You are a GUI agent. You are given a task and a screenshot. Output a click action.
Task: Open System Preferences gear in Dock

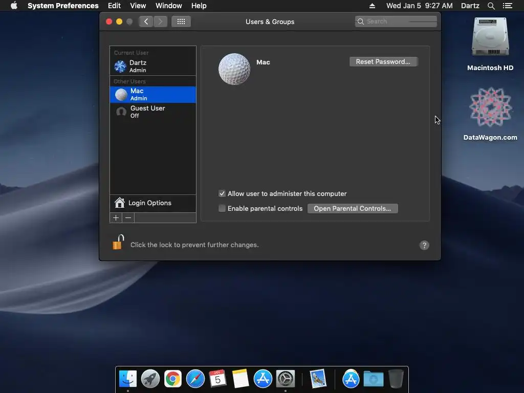[x=286, y=379]
